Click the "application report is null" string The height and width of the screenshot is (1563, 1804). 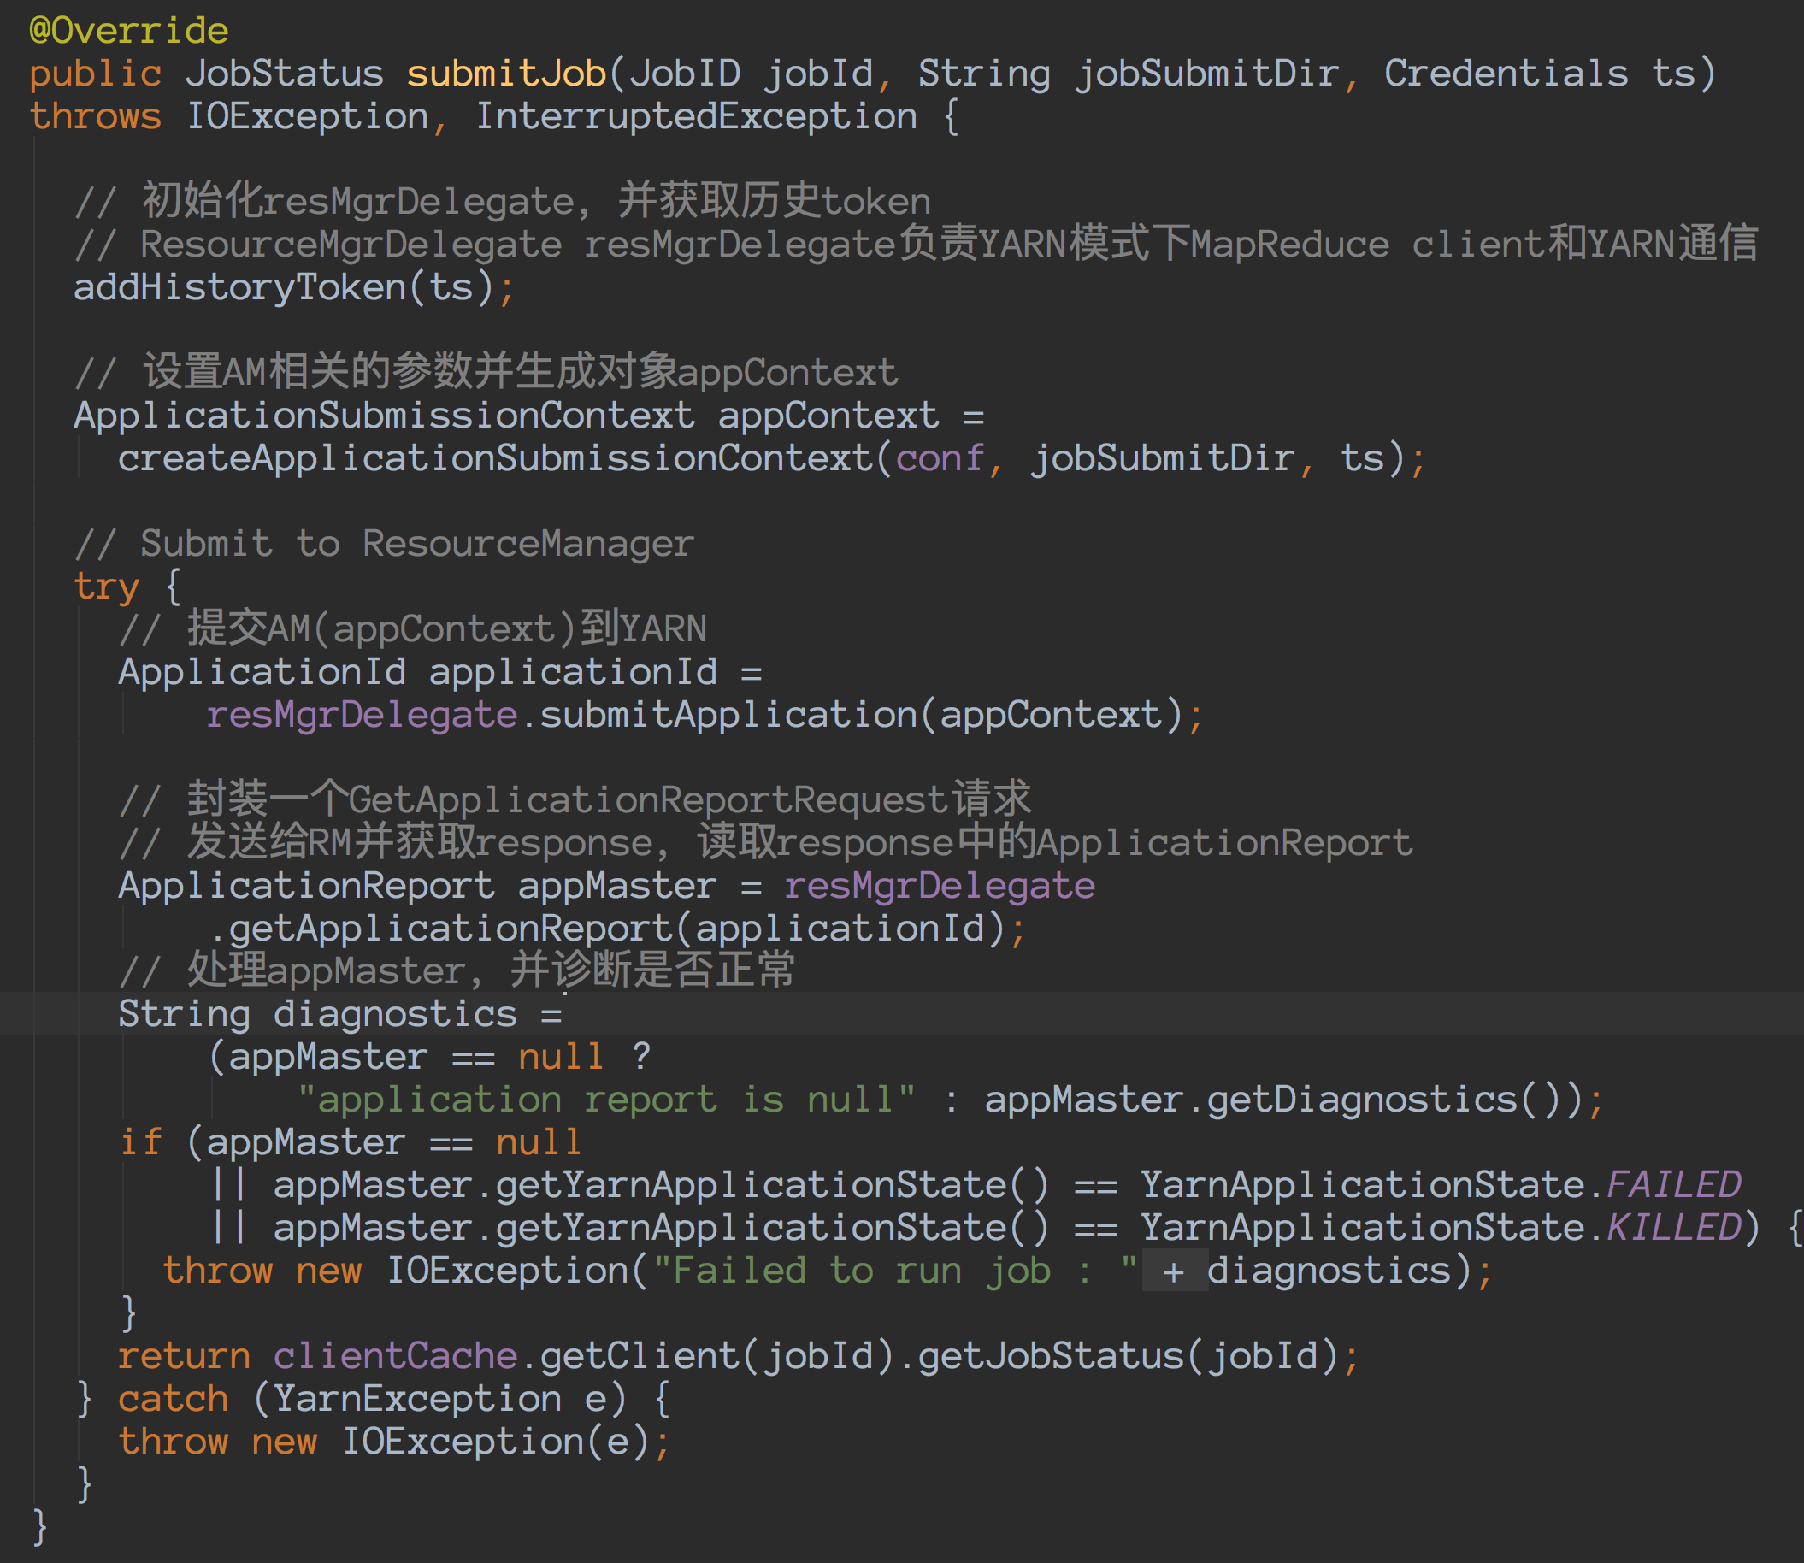click(605, 1100)
